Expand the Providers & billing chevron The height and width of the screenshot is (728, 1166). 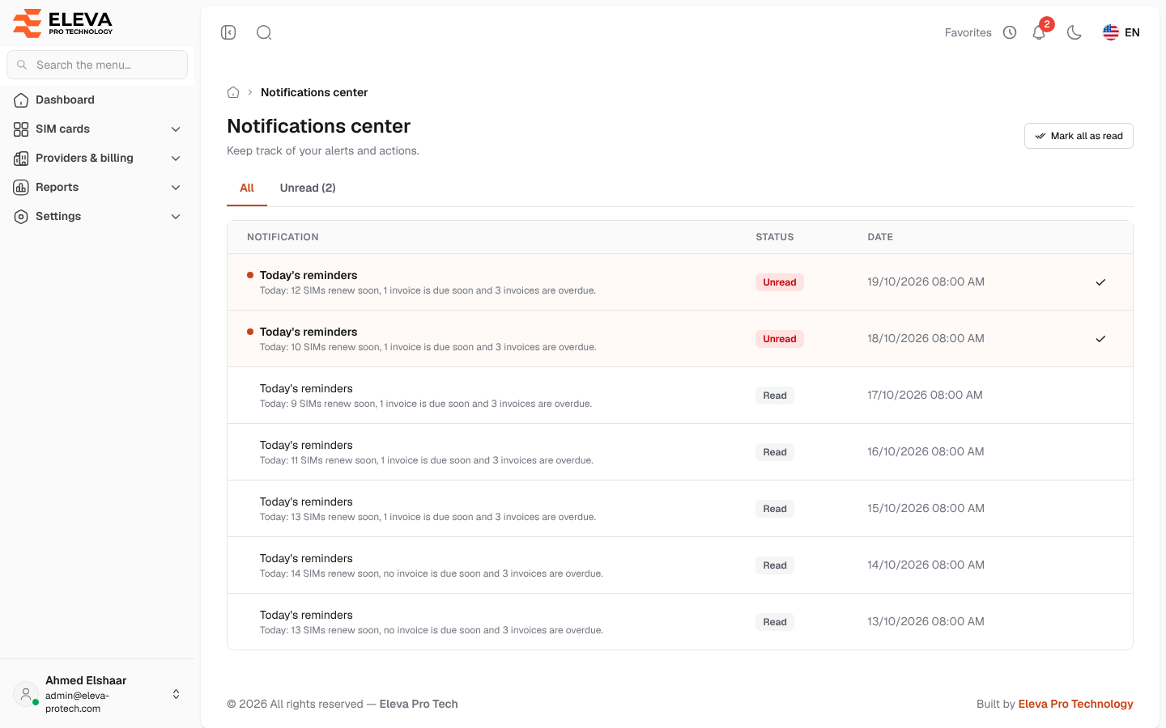pos(176,159)
